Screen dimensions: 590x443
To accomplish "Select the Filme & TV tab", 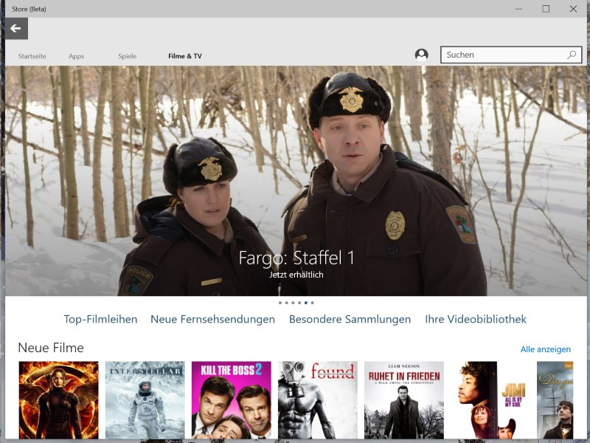I will click(185, 56).
